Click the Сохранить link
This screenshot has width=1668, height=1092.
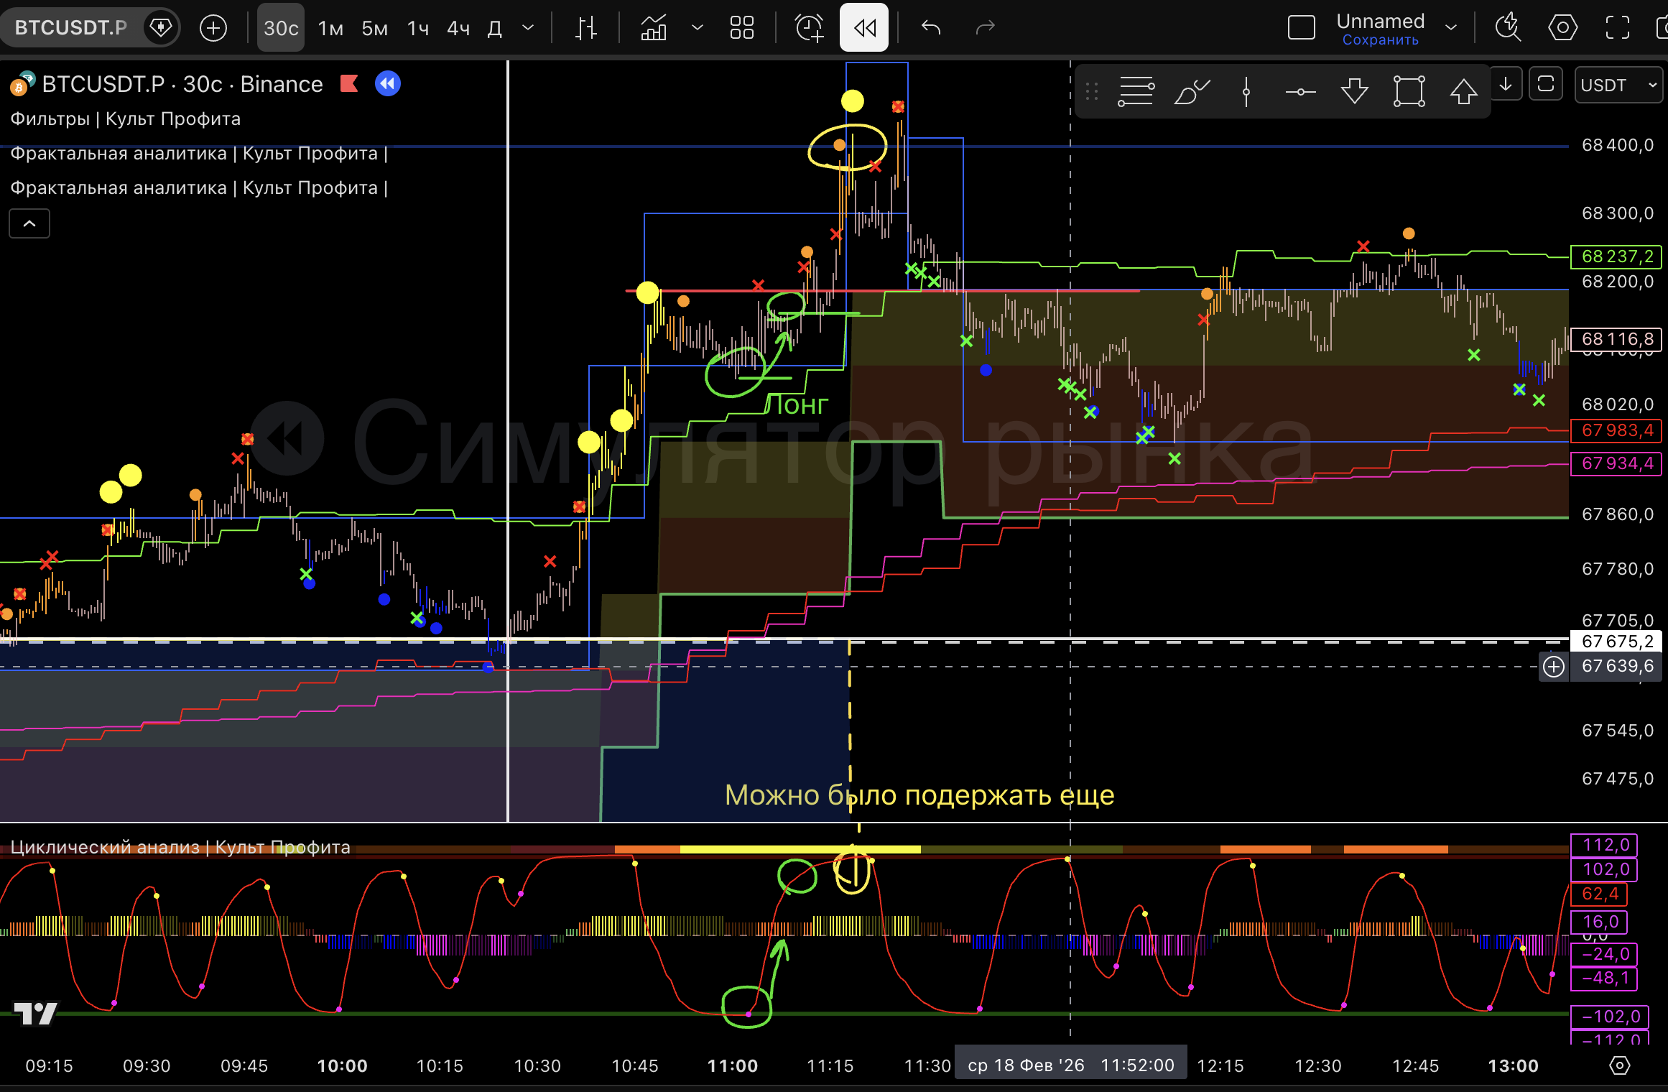coord(1380,40)
